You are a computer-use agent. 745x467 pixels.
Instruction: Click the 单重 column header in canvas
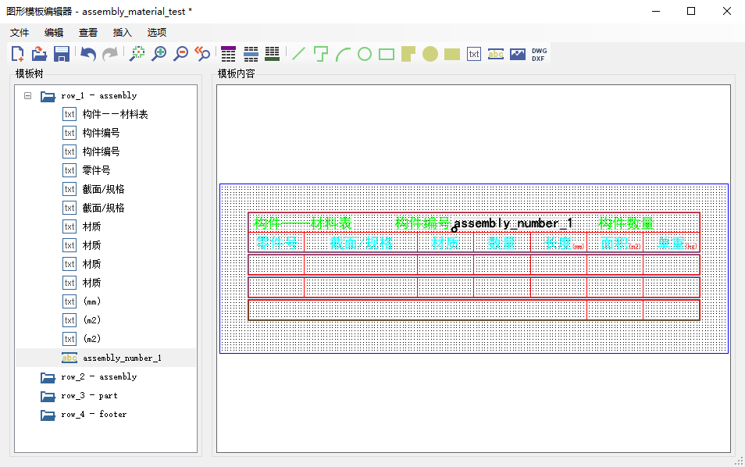(670, 243)
